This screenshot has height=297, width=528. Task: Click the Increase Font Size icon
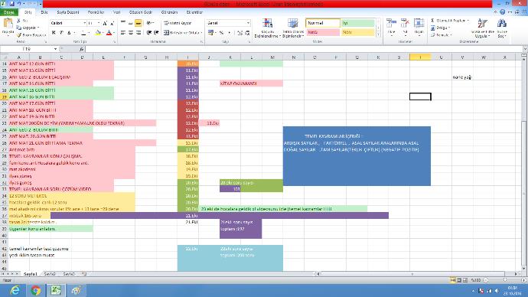point(105,23)
